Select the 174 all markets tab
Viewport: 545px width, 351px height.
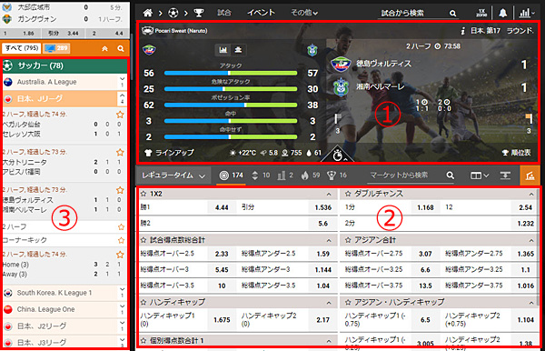[231, 175]
